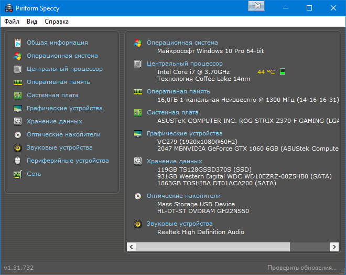Click the Intel Core i7 @ 3.70GHz text
Viewport: 346px width, 275px height.
[x=193, y=72]
